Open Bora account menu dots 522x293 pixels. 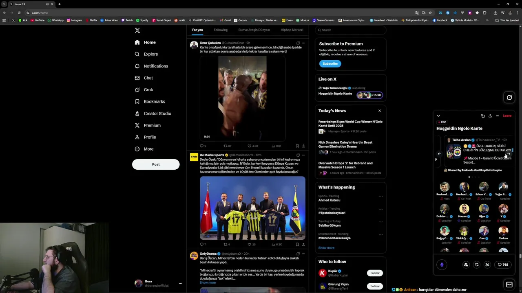point(180,284)
